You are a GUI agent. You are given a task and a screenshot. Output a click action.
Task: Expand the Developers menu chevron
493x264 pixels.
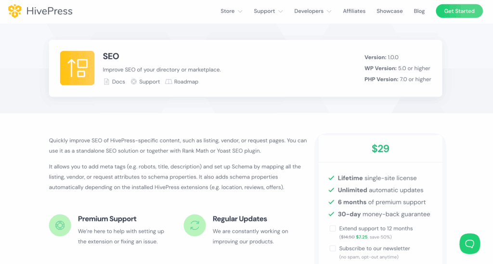click(329, 12)
